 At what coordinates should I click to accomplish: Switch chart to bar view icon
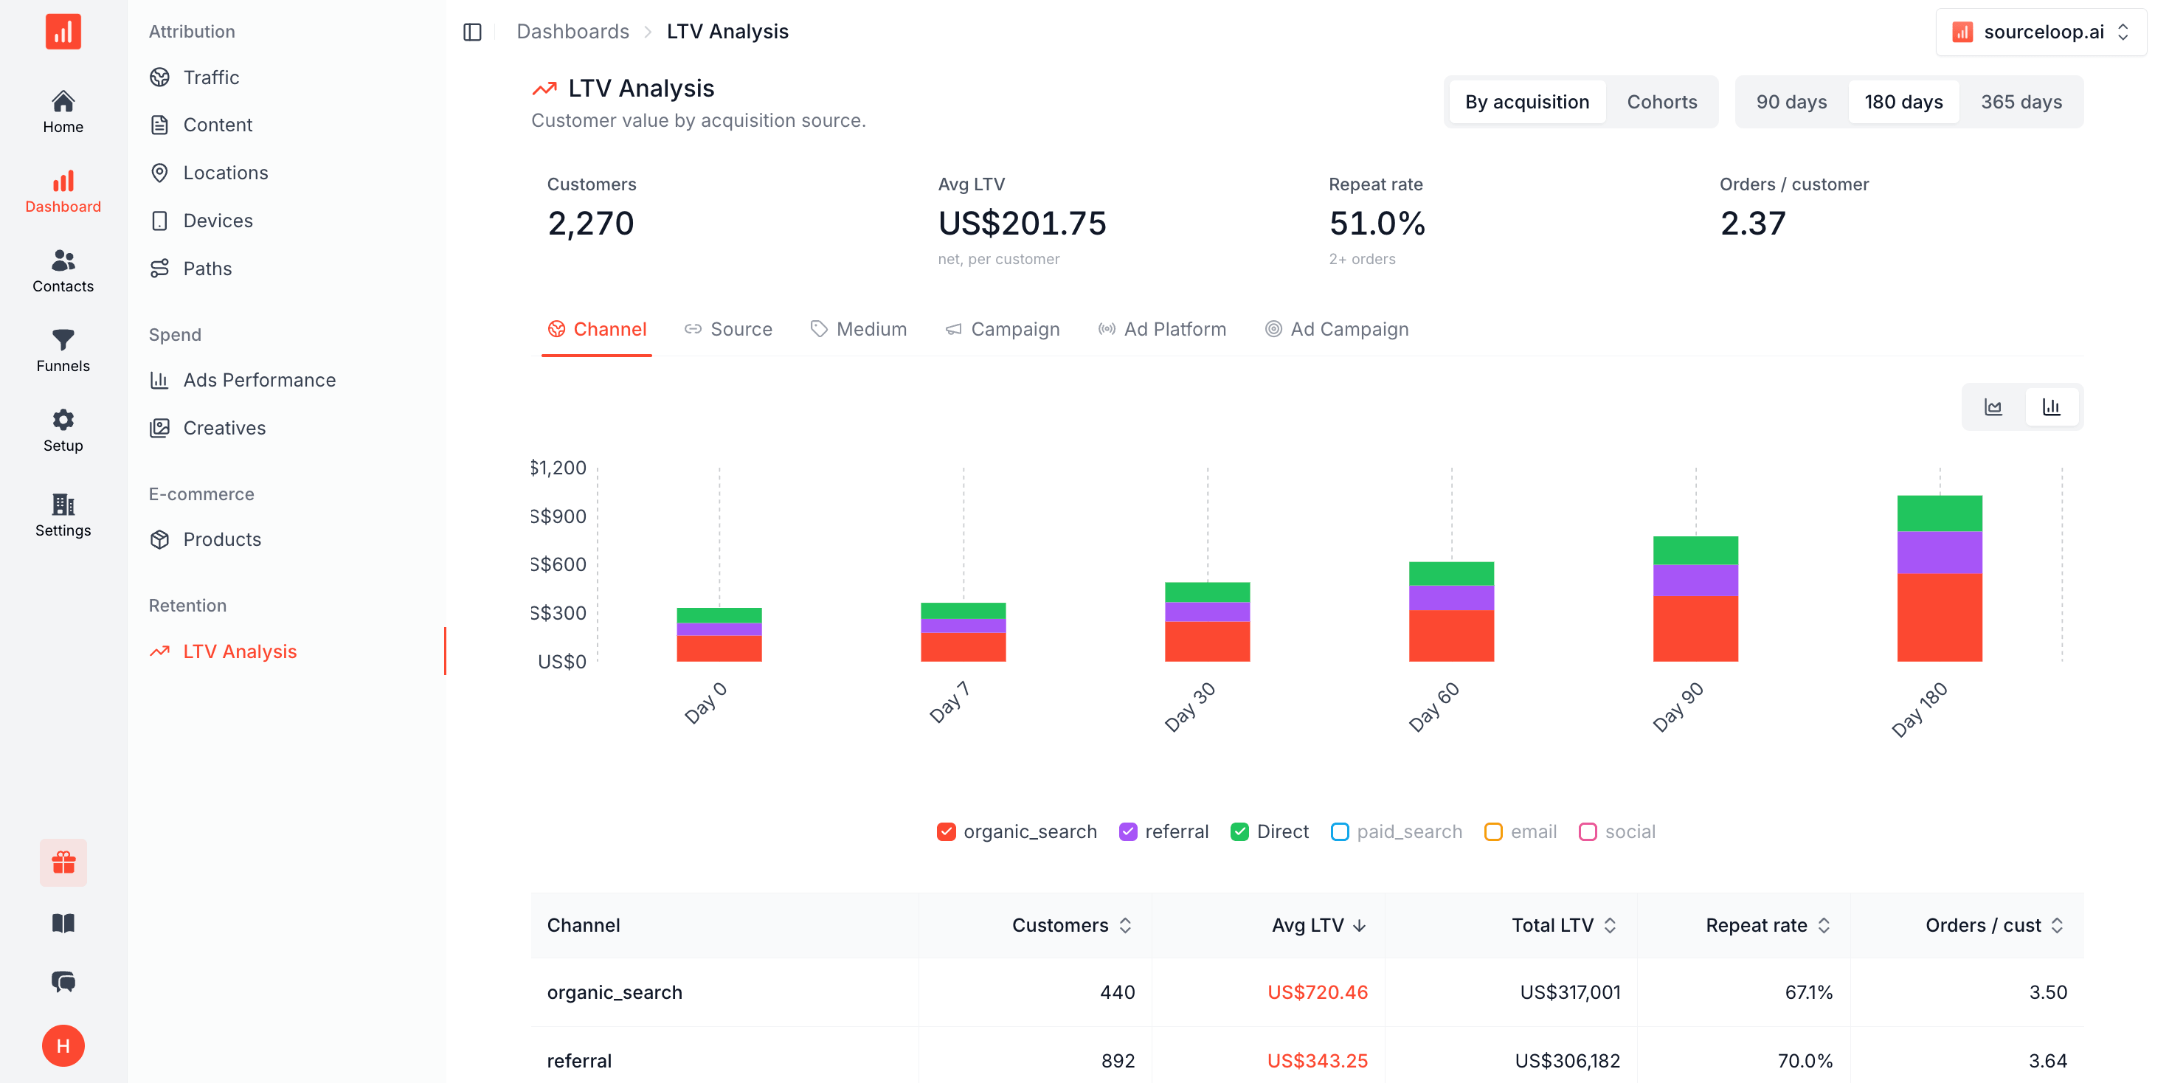(x=2052, y=407)
